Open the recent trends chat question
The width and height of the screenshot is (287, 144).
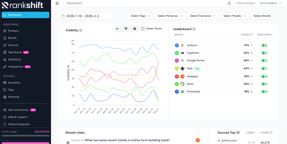click(127, 140)
